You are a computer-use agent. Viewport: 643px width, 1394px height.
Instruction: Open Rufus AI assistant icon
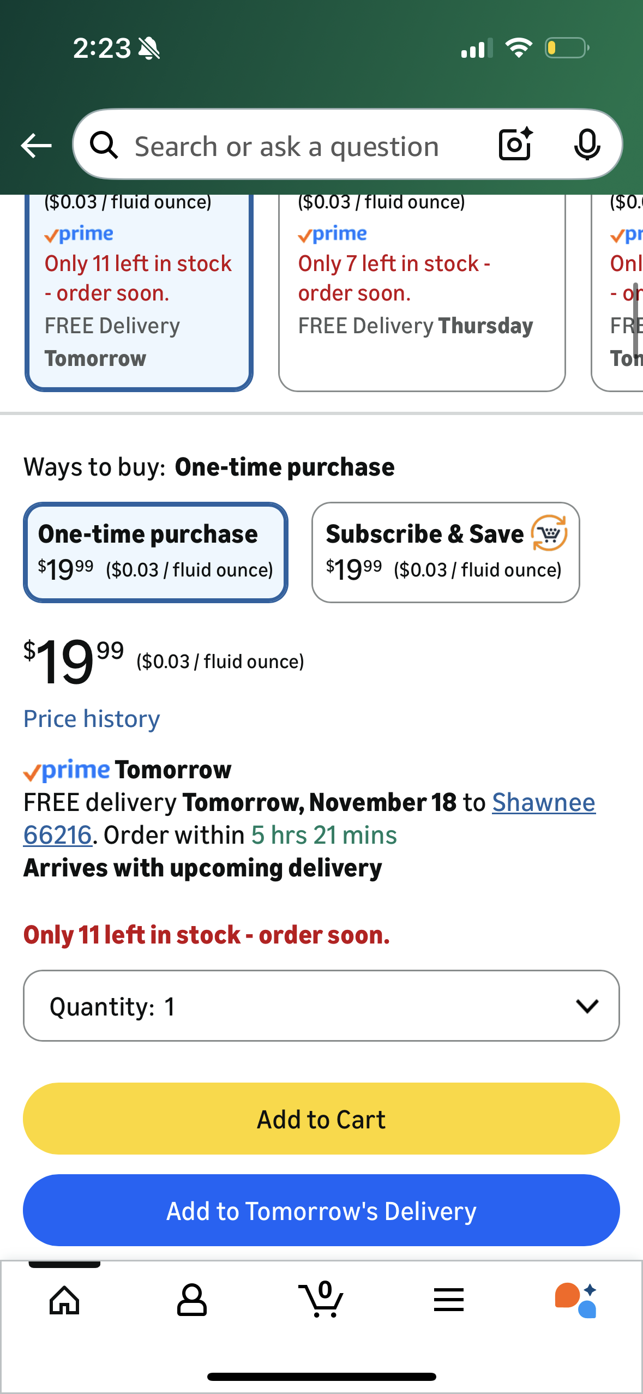[576, 1300]
